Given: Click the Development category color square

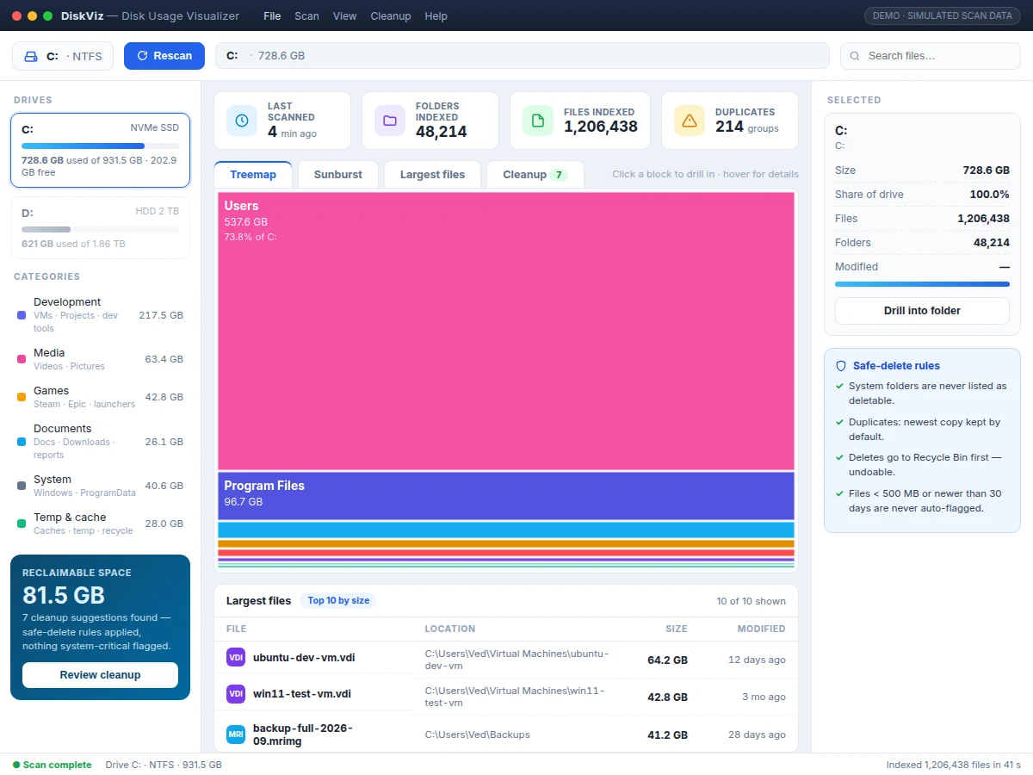Looking at the screenshot, I should (22, 315).
